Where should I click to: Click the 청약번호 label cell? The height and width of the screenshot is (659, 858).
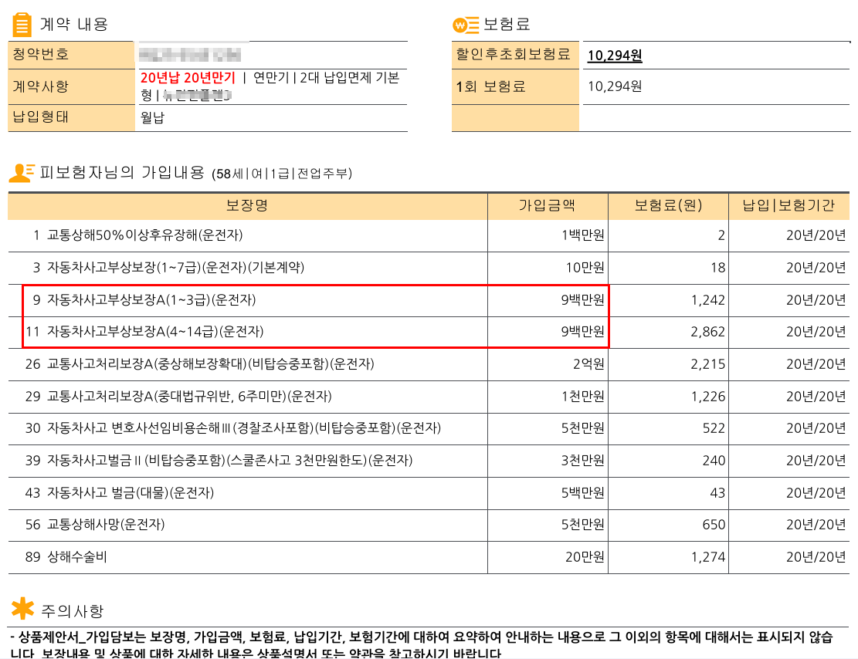[x=71, y=54]
